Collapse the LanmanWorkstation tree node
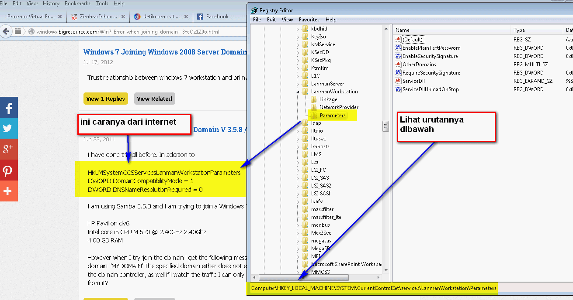The image size is (573, 300). tap(298, 92)
